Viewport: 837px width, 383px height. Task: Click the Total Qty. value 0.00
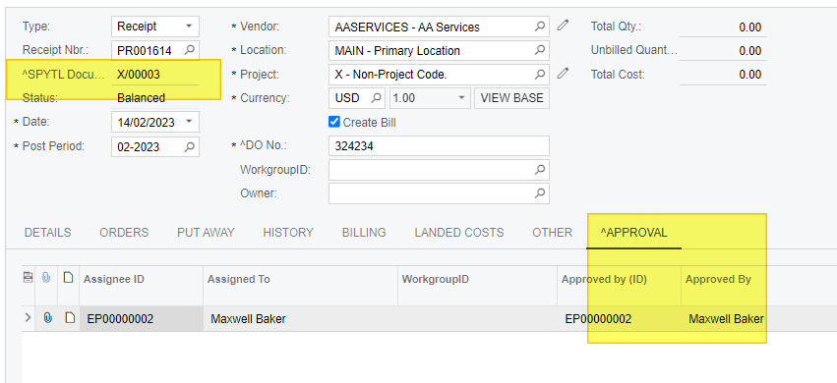(750, 27)
